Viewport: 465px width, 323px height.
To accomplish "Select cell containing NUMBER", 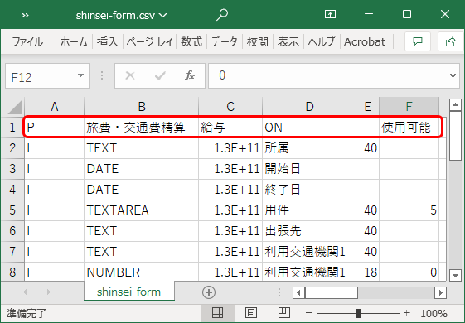I will coord(142,272).
